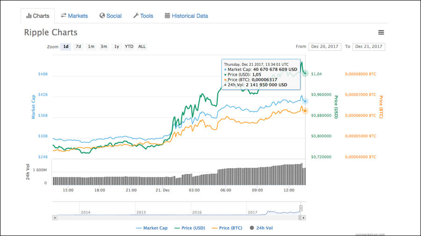Click the From date field Dec 20, 2017

[x=325, y=47]
